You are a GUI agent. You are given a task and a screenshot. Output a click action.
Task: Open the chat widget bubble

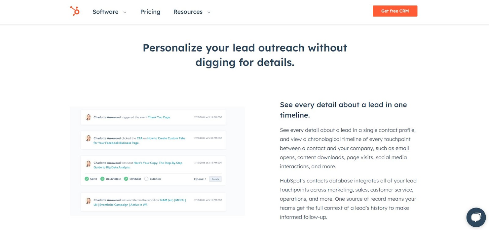click(476, 217)
